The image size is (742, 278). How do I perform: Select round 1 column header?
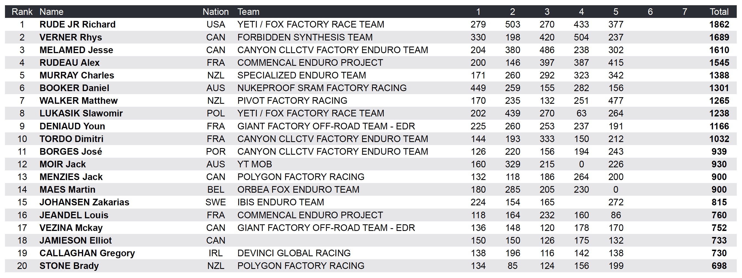point(478,12)
